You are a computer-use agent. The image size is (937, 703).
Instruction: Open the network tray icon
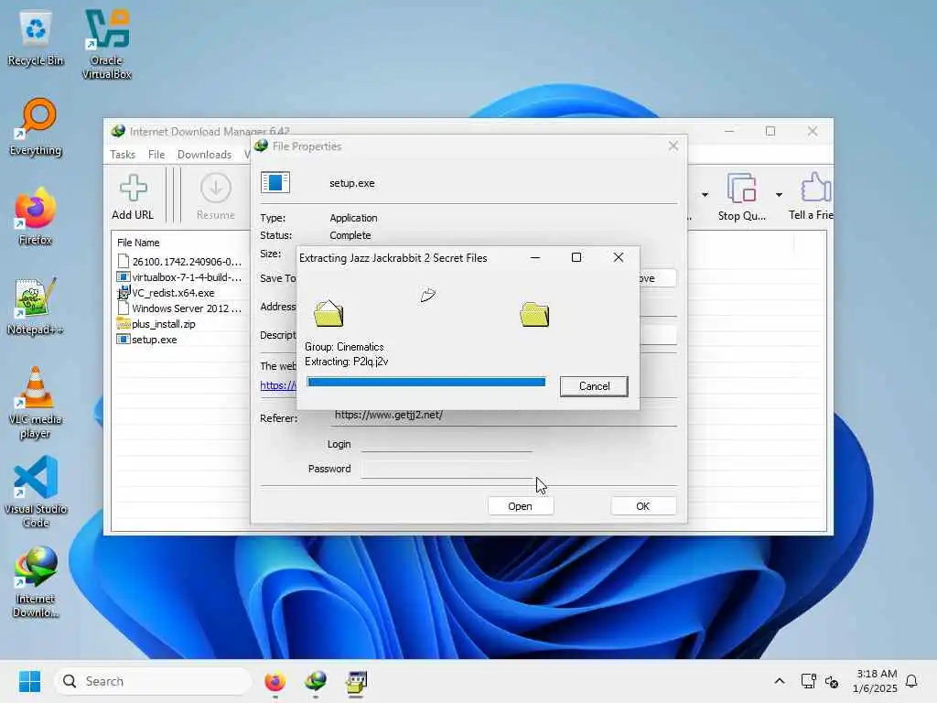[808, 681]
